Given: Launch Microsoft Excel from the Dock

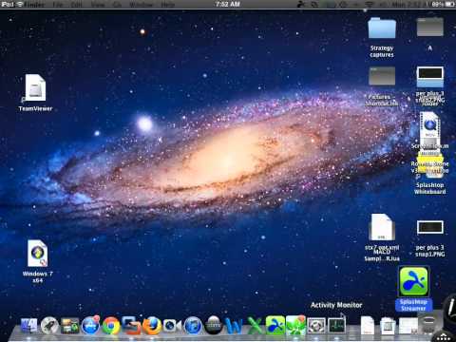Looking at the screenshot, I should click(255, 326).
